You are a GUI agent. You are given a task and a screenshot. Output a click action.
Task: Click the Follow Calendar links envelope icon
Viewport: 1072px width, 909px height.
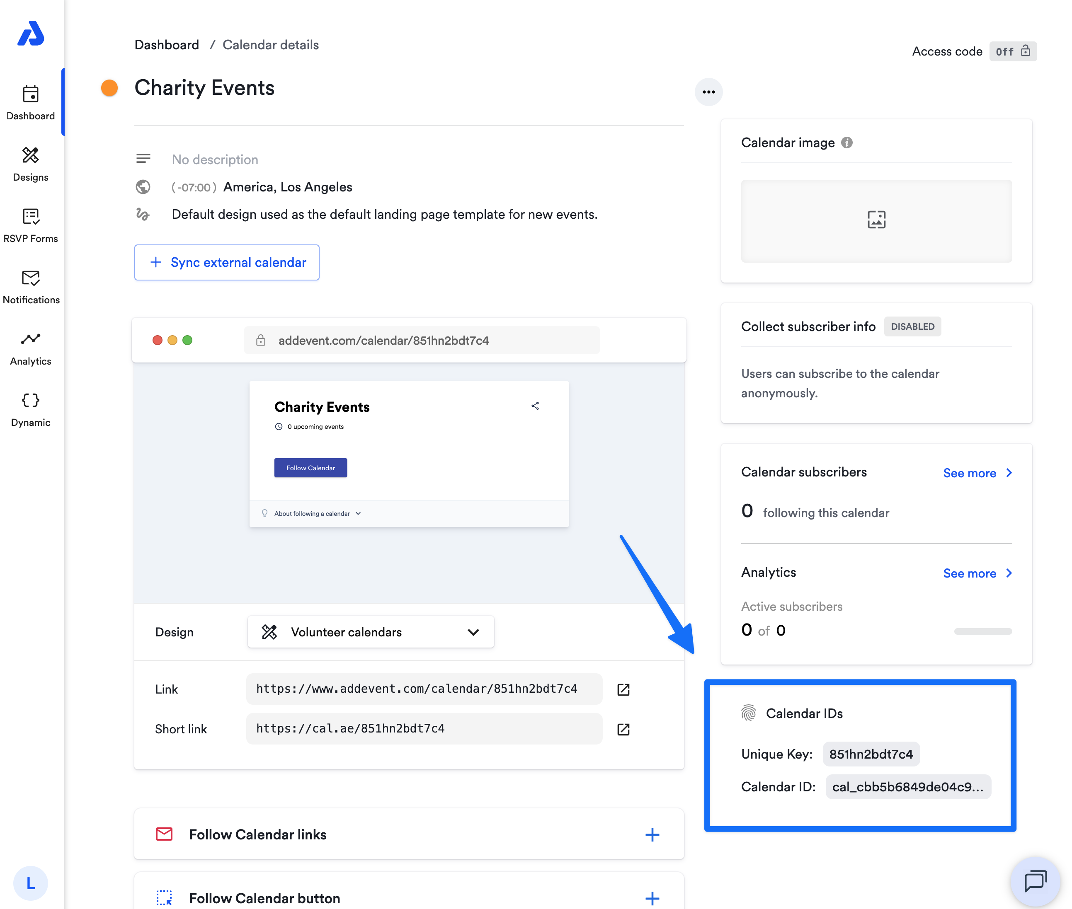point(164,834)
